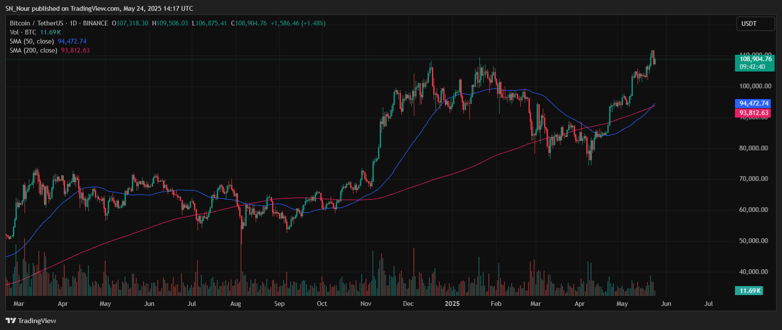Click the red 93,812.63 SMA price tag
782x330 pixels.
pos(754,113)
